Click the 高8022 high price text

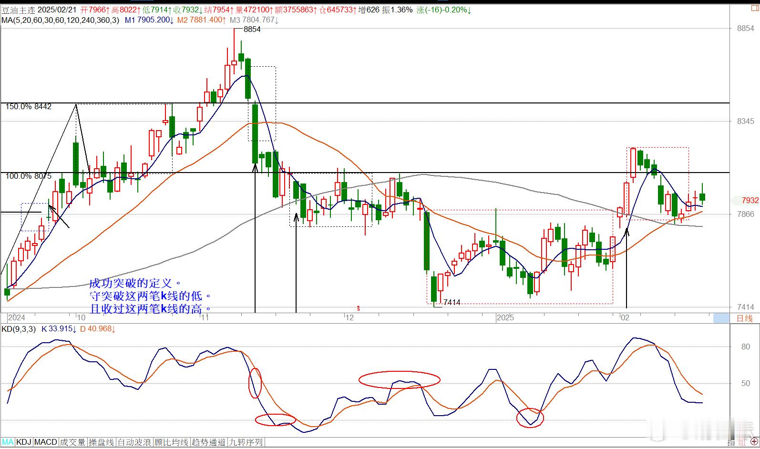pos(125,10)
